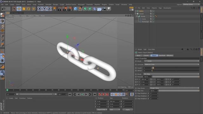203x114 pixels.
Task: Open the Step Mode dropdown
Action: click(174, 88)
